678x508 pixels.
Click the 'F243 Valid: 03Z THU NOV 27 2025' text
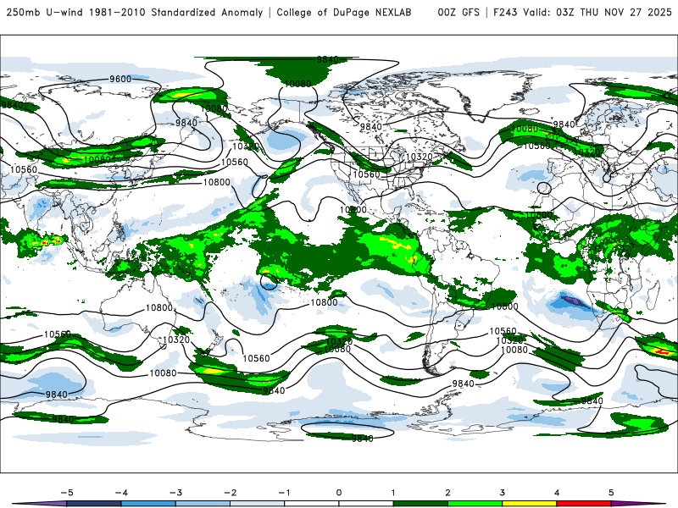(x=582, y=12)
